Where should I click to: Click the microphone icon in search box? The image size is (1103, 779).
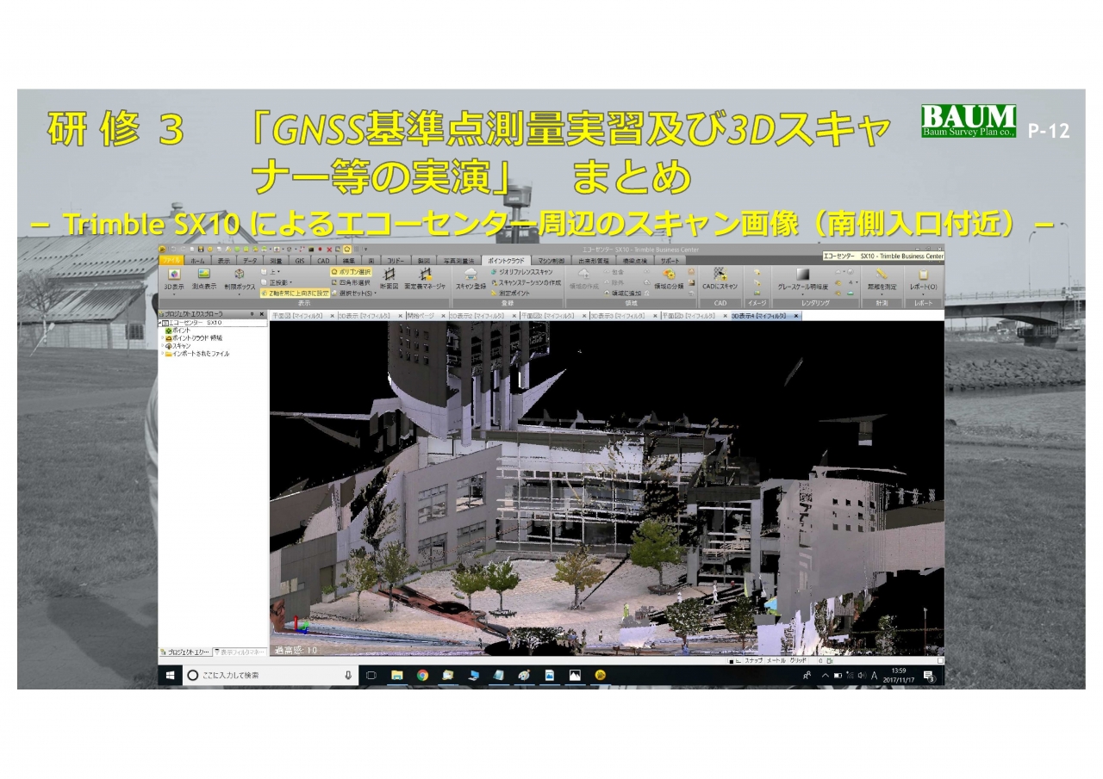(348, 675)
